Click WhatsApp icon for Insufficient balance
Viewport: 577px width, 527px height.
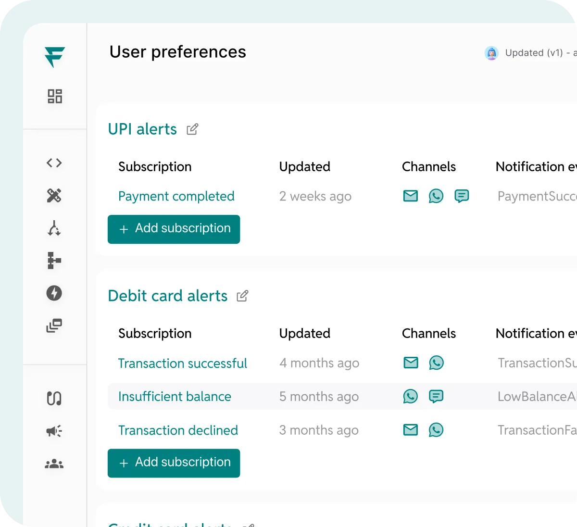click(411, 396)
